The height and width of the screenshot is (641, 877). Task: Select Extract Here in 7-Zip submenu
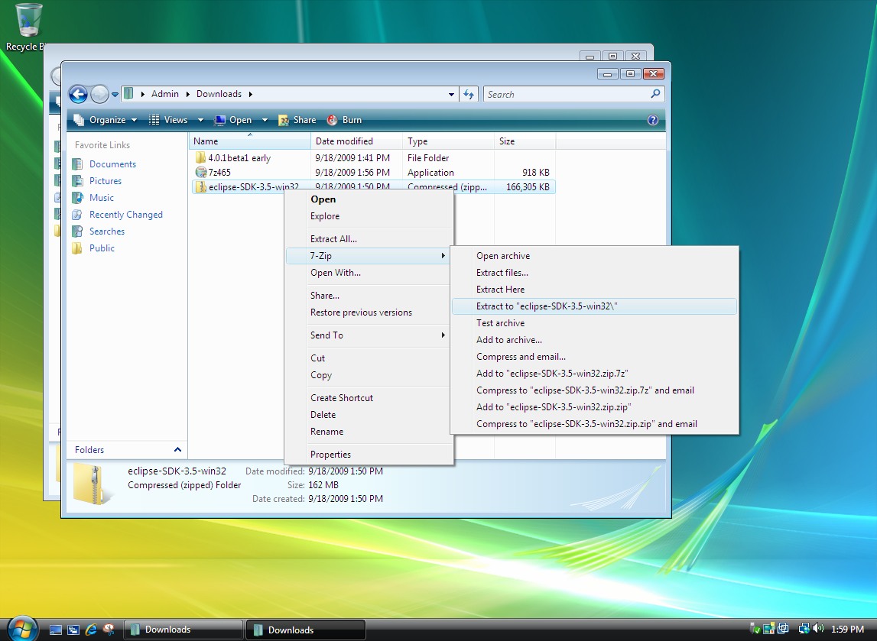click(x=594, y=290)
